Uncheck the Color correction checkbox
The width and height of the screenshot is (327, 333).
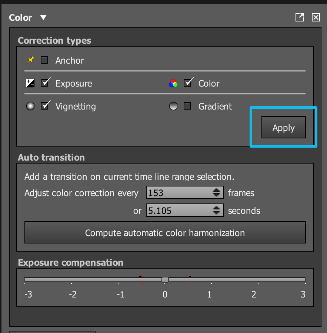tap(188, 83)
